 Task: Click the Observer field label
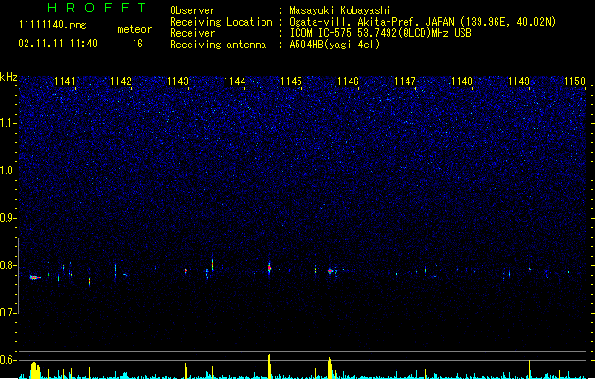(x=192, y=10)
